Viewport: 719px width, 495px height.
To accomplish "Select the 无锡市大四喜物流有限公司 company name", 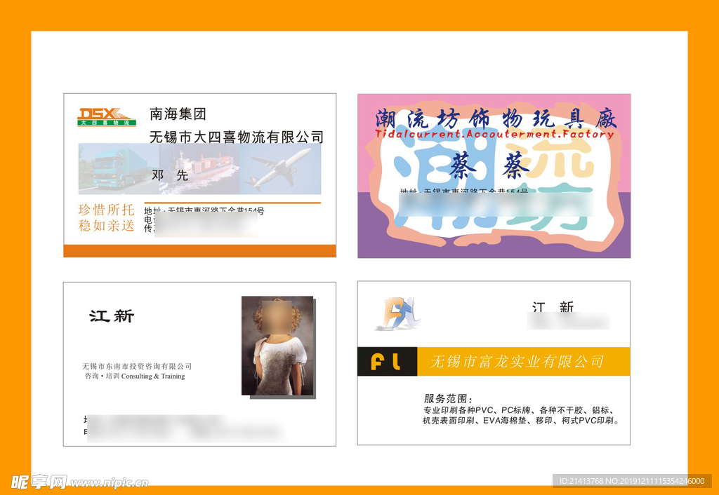I will pyautogui.click(x=237, y=137).
